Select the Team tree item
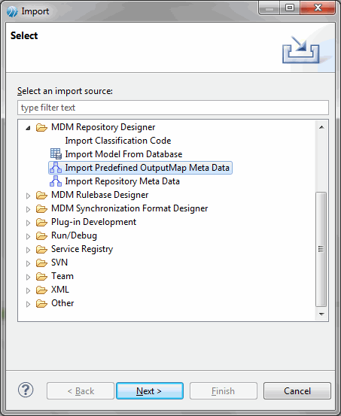 [x=62, y=276]
